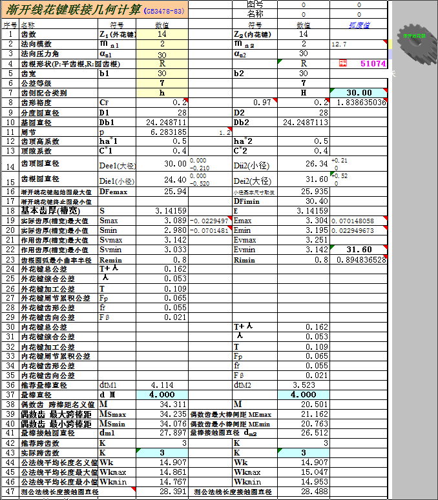This screenshot has height=500, width=438.
Task: Select the cell showing 1.838635036
Action: 359,103
